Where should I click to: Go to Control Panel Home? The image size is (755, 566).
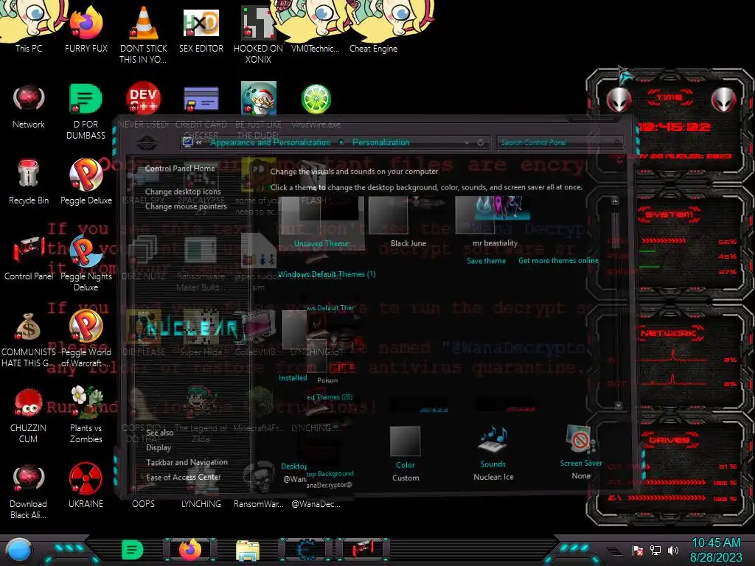[180, 169]
